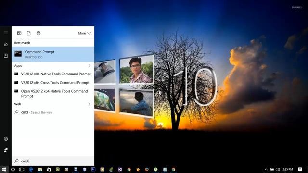Filter search results by Web

click(x=38, y=33)
